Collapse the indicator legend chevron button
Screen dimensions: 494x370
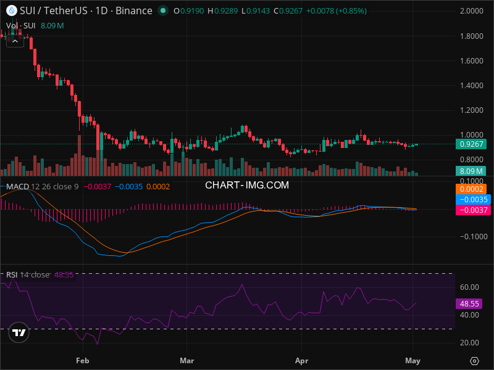click(15, 41)
